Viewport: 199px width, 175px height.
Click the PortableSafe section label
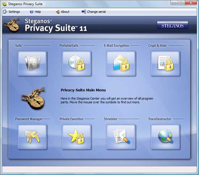click(69, 46)
